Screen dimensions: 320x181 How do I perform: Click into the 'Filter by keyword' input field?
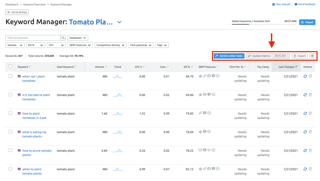point(33,38)
